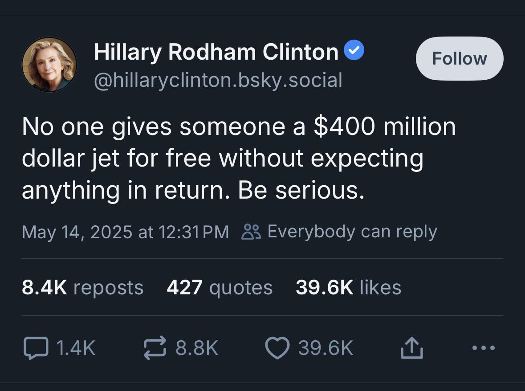Click the 8.8K repost count
Image resolution: width=525 pixels, height=391 pixels.
click(197, 348)
